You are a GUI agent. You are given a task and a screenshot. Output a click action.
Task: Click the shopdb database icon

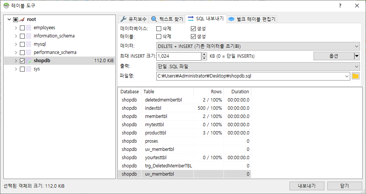coord(28,61)
